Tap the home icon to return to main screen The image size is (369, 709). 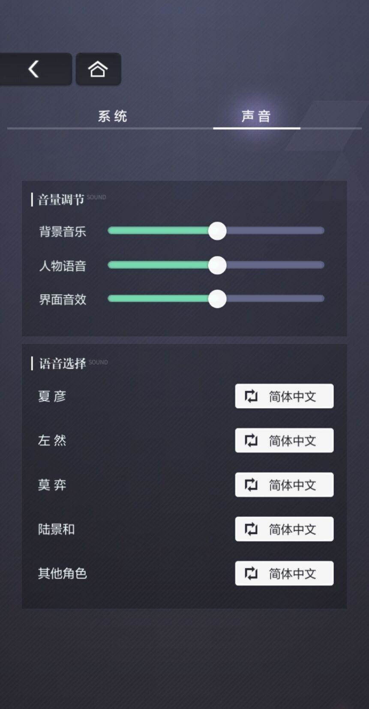click(x=99, y=69)
